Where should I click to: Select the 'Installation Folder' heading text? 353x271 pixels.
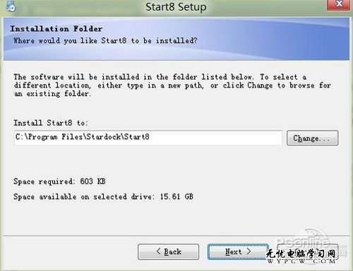pos(56,29)
